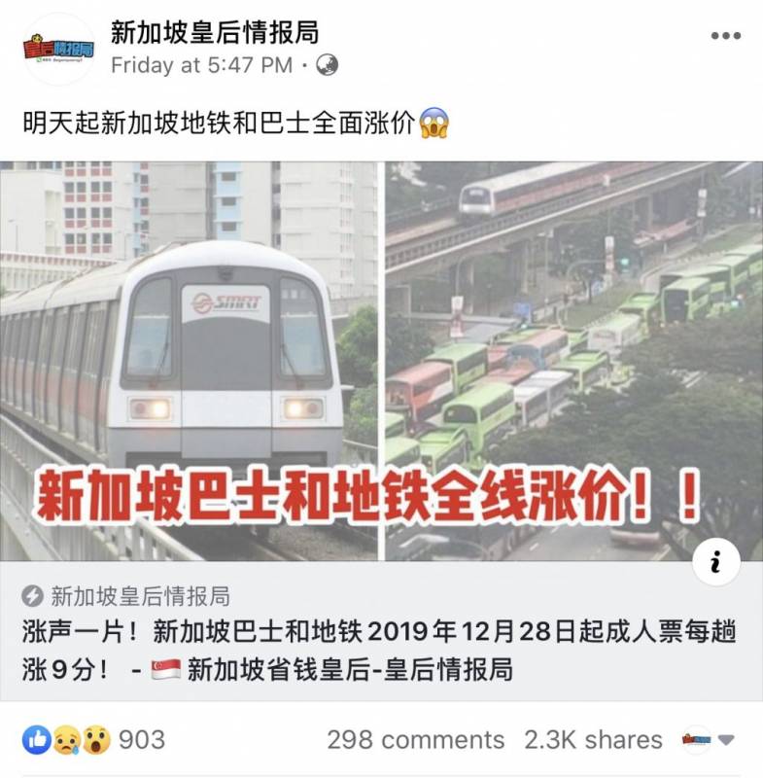The image size is (763, 778).
Task: Click the crying sad reaction icon
Action: [66, 740]
